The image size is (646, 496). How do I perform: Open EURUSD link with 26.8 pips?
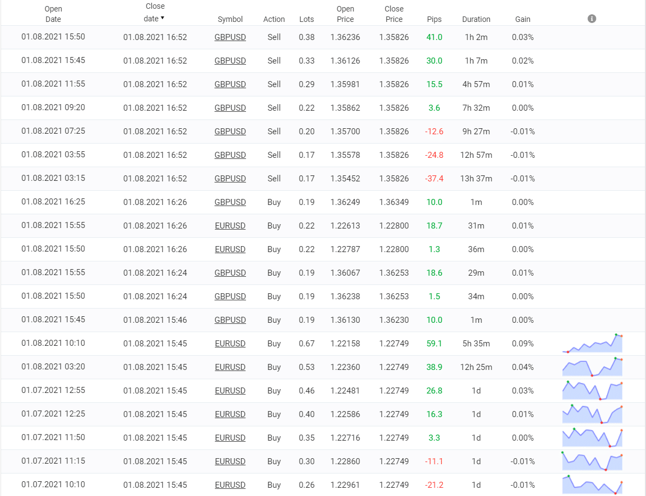pos(230,391)
